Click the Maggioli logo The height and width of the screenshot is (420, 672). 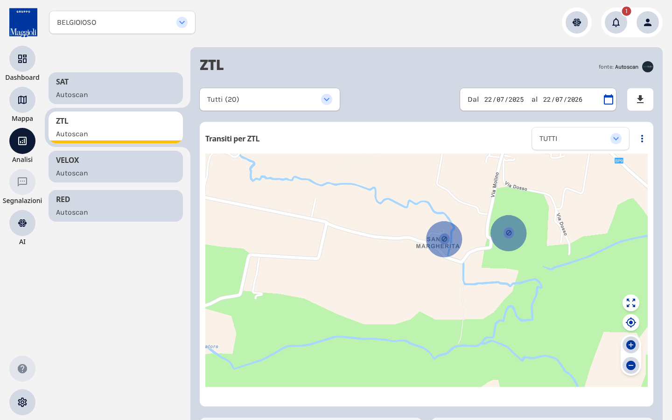click(23, 22)
